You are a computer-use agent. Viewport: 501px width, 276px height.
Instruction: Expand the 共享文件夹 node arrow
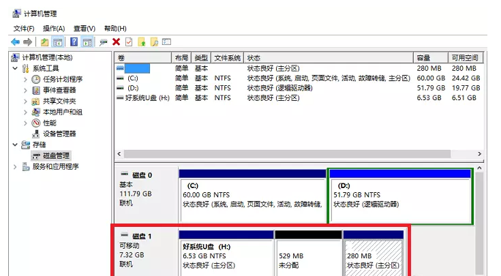coord(25,102)
